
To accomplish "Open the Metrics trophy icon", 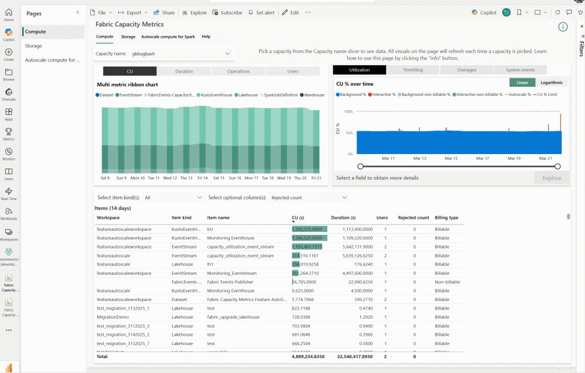I will tap(9, 134).
